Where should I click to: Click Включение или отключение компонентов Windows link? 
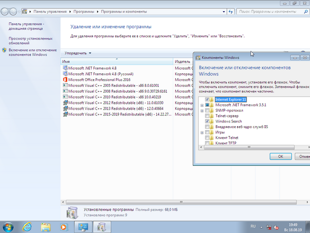click(x=32, y=52)
